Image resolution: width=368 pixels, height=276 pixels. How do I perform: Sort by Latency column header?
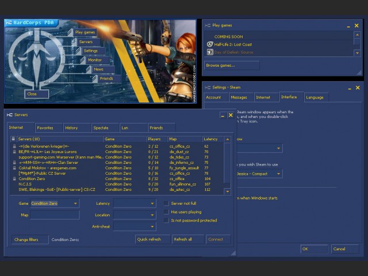pos(213,139)
